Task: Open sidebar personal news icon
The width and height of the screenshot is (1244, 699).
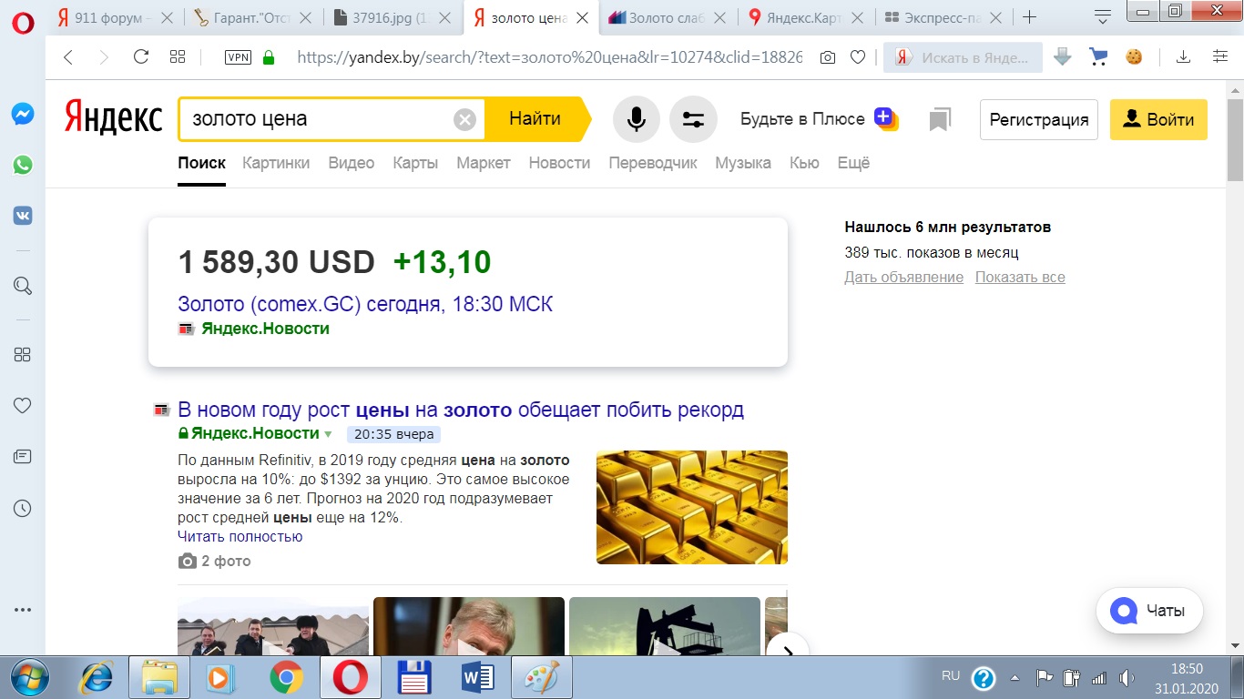Action: (23, 456)
